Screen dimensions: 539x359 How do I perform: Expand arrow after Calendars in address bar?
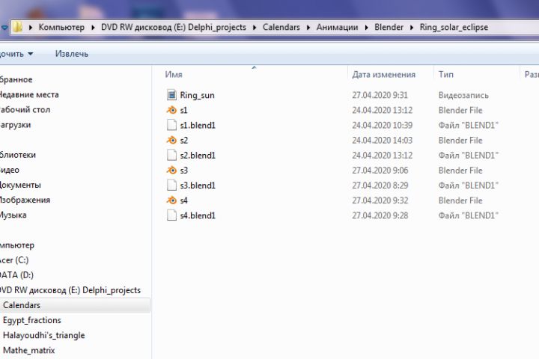(308, 28)
